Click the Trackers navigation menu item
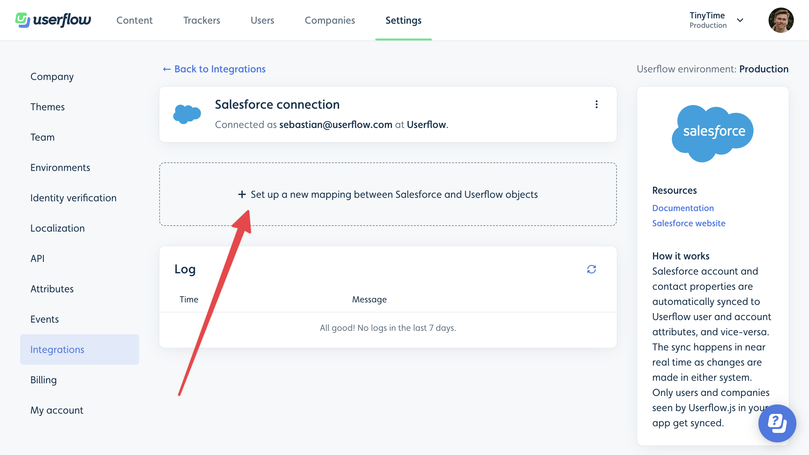This screenshot has height=455, width=809. 202,20
